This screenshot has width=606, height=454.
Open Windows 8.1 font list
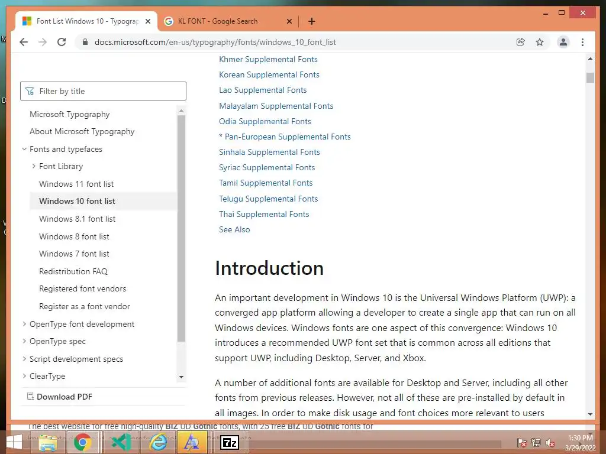pyautogui.click(x=77, y=219)
